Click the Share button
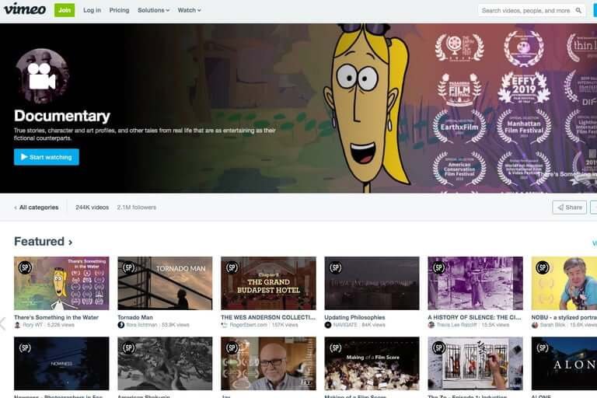 coord(570,208)
